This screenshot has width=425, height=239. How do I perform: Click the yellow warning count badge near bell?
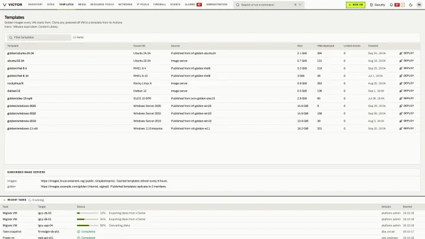click(x=403, y=5)
